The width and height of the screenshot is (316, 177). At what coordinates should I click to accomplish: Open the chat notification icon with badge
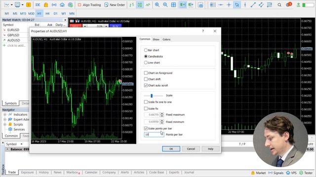tap(288, 4)
